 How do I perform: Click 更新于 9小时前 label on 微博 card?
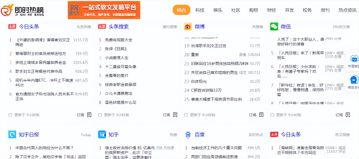point(203,115)
